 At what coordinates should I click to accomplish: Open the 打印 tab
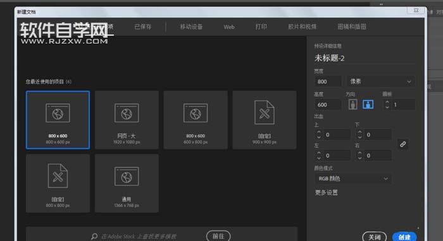(261, 26)
